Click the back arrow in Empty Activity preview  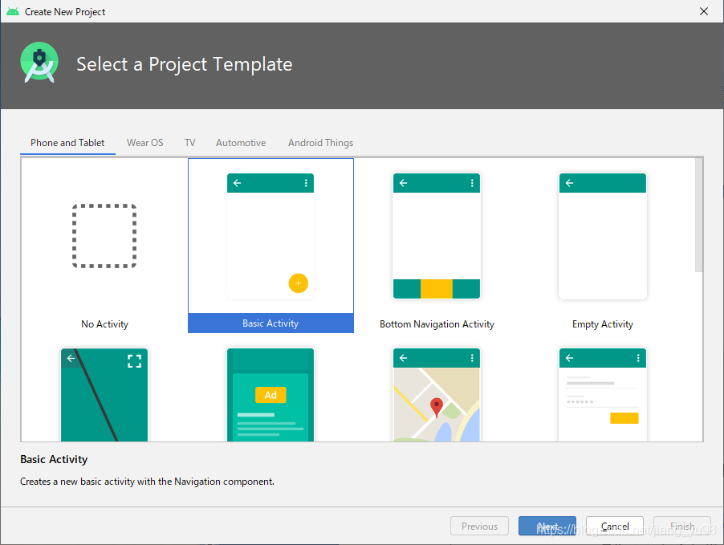(570, 183)
